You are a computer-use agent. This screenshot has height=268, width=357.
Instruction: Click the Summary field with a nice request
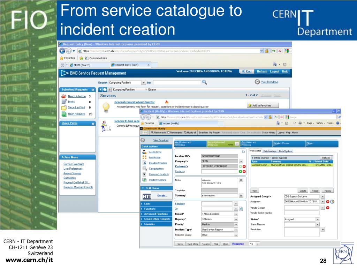220,195
